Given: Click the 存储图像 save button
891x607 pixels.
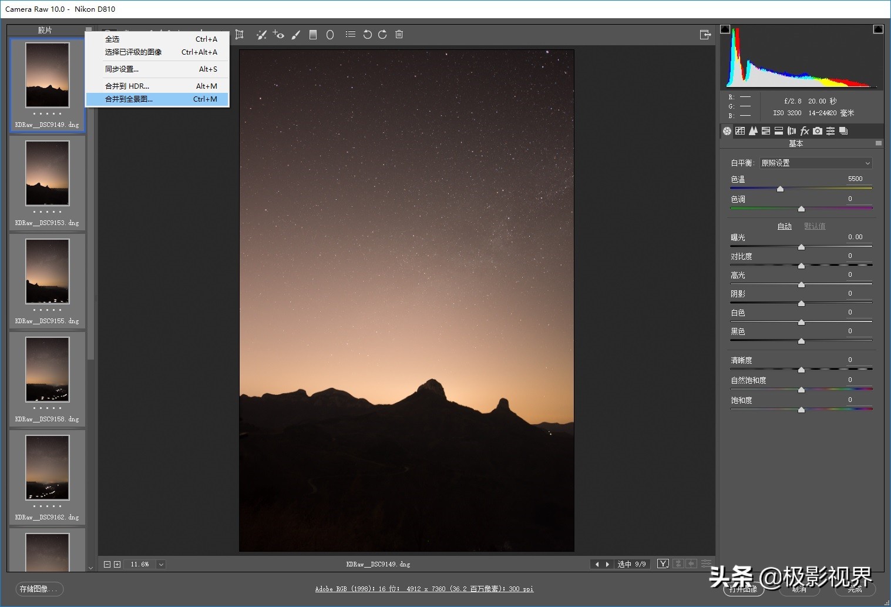Looking at the screenshot, I should click(39, 589).
